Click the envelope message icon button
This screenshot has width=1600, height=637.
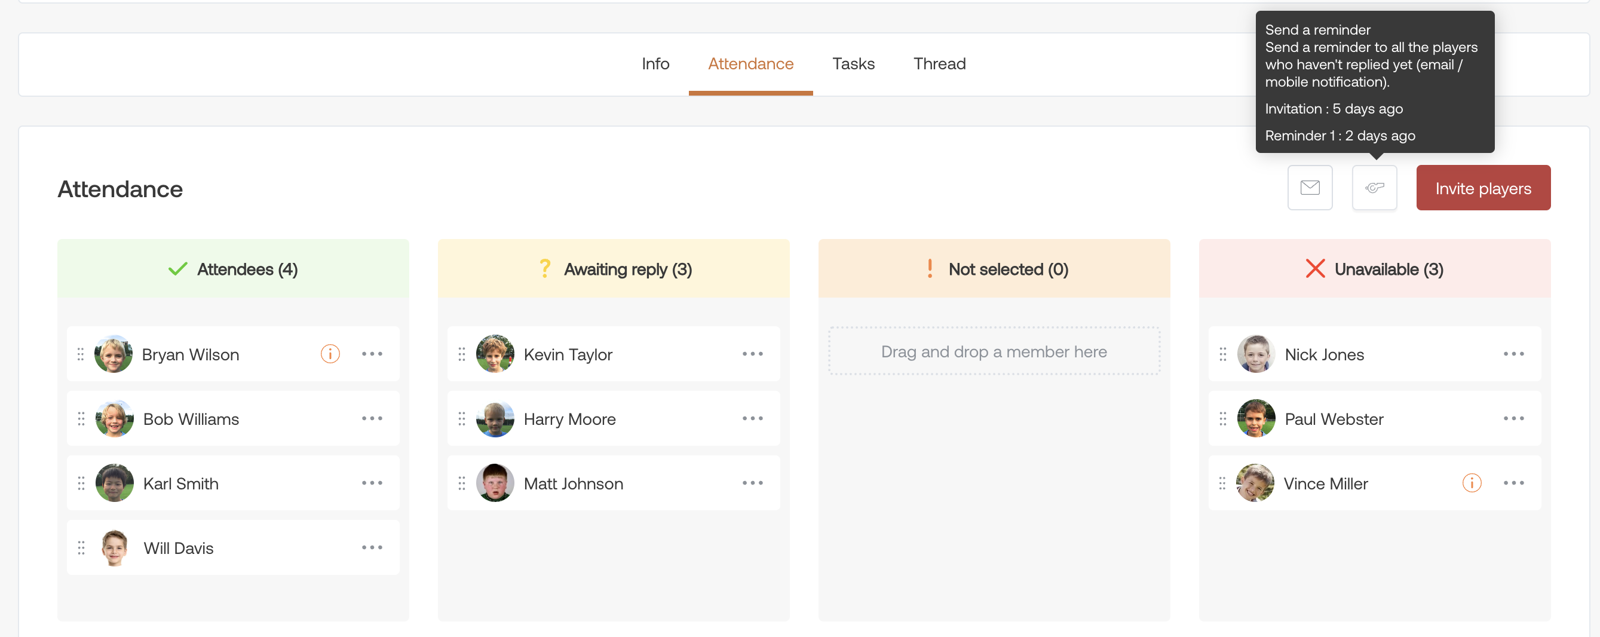coord(1309,188)
